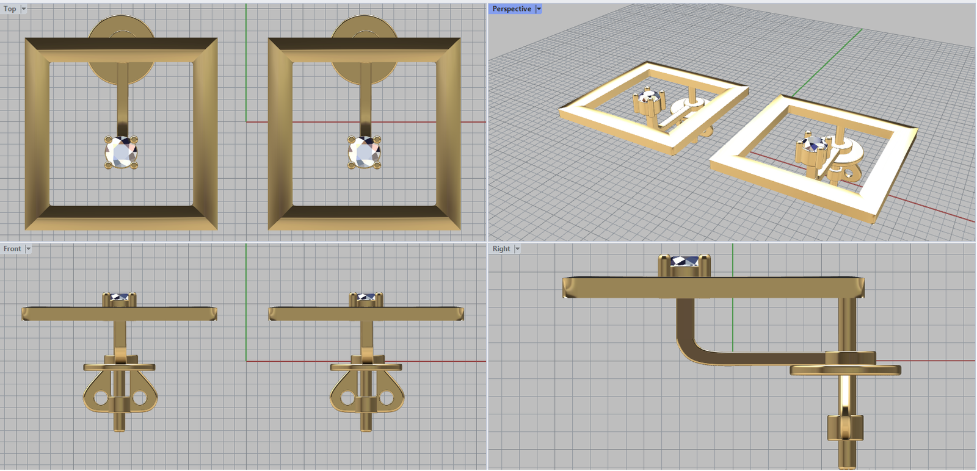Activate the Top viewport title label
Viewport: 977px width, 471px height.
point(10,9)
